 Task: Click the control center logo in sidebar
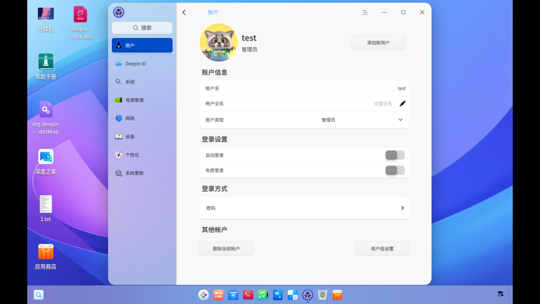coord(119,12)
